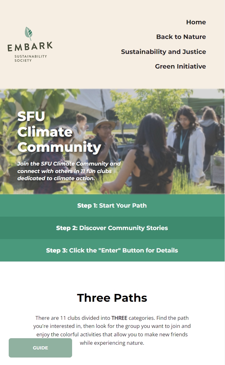Image resolution: width=225 pixels, height=365 pixels.
Task: Click the bold THREE word in paragraph
Action: [119, 318]
